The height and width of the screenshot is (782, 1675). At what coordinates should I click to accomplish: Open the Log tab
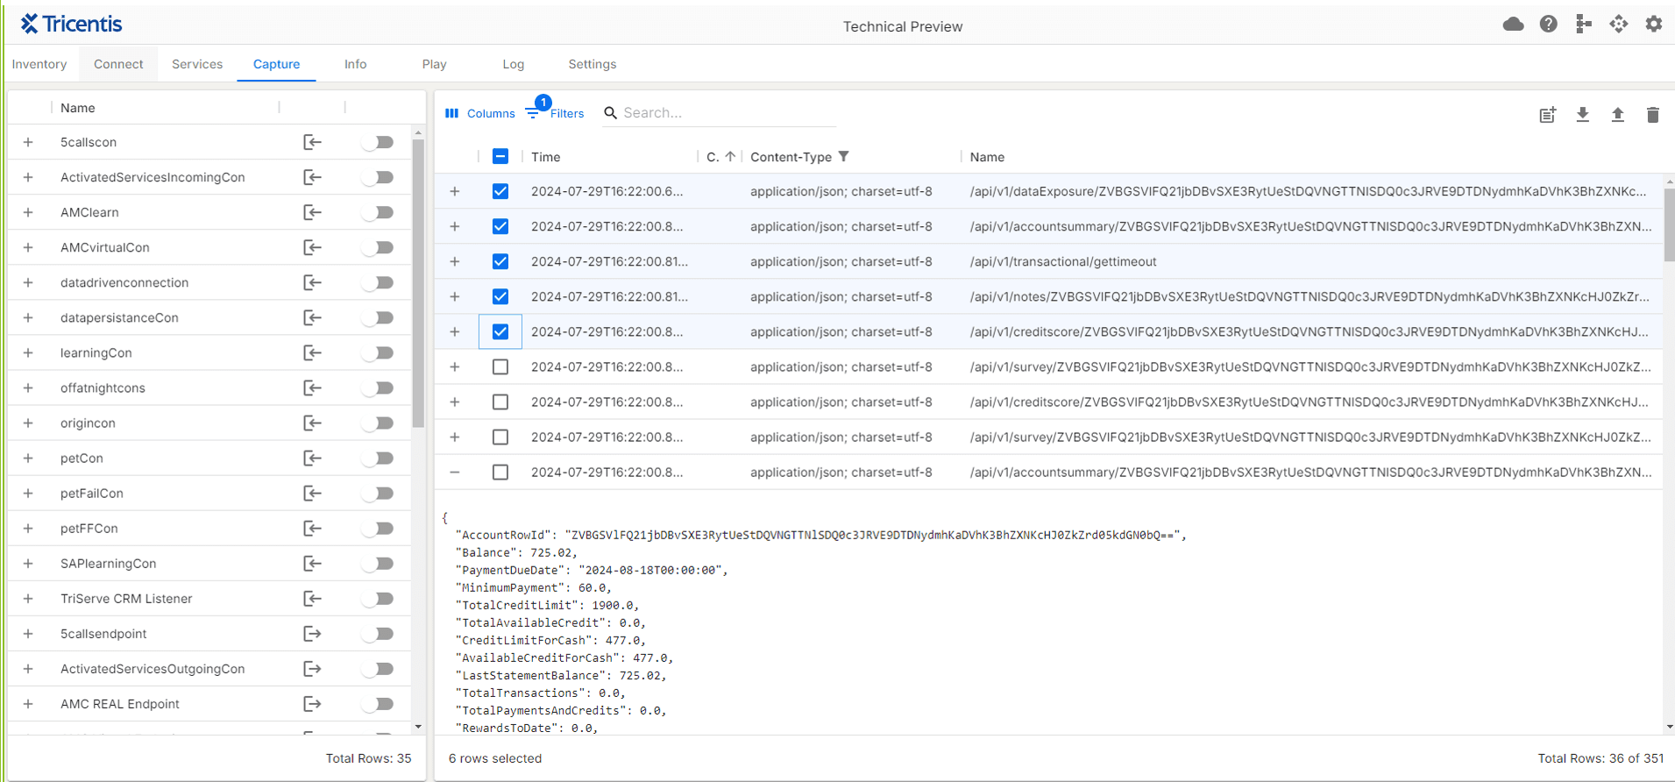(x=513, y=64)
